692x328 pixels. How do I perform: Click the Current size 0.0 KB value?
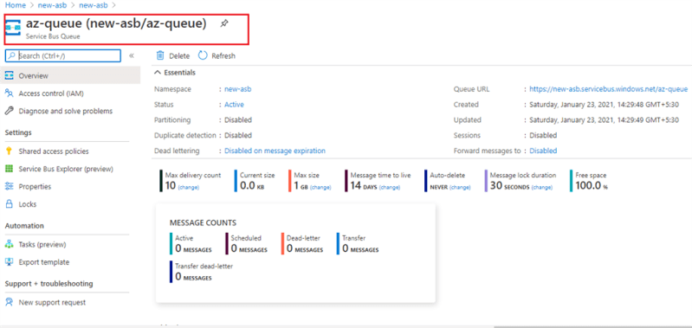point(252,186)
